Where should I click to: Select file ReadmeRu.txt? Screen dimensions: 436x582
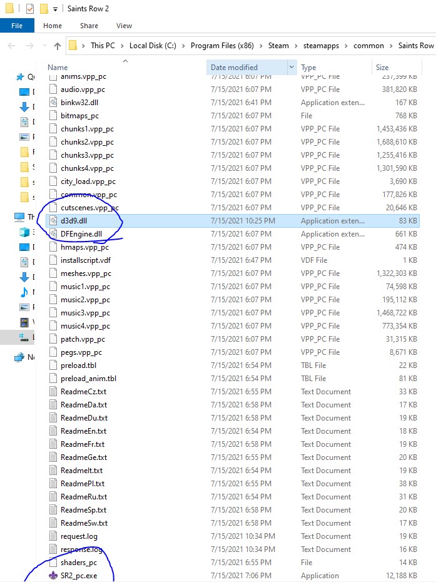(84, 497)
